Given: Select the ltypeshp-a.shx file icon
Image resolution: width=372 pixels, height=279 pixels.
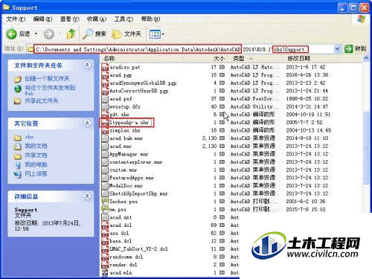Looking at the screenshot, I should [105, 123].
